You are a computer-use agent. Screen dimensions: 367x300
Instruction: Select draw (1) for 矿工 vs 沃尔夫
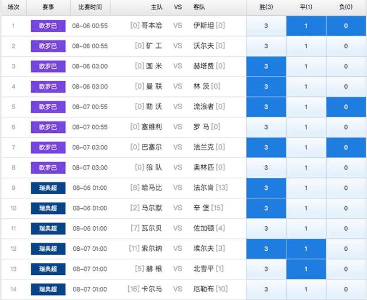click(306, 46)
